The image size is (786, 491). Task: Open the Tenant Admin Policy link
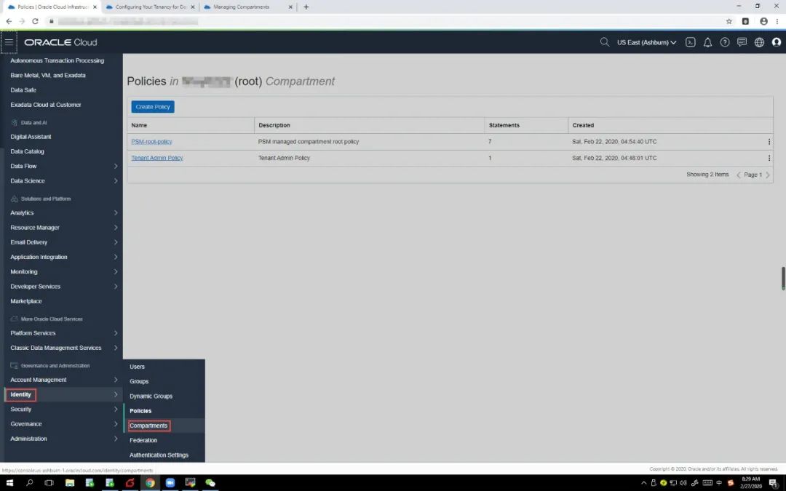(x=157, y=158)
